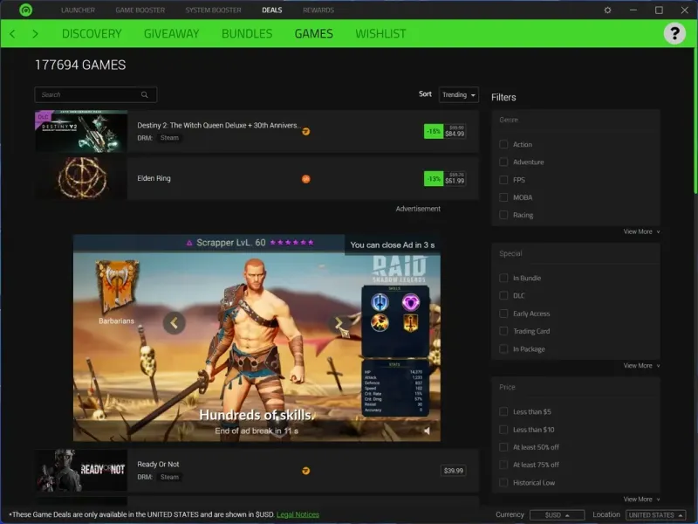Viewport: 698px width, 524px height.
Task: Click the vertical scrollbar on the right
Action: (695, 121)
